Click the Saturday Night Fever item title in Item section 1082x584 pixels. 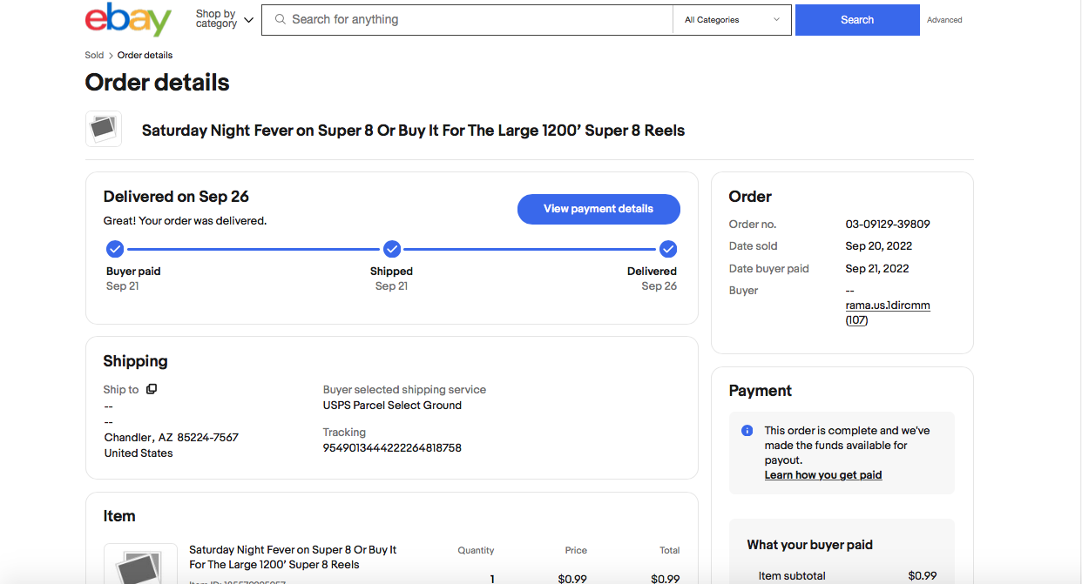point(293,557)
